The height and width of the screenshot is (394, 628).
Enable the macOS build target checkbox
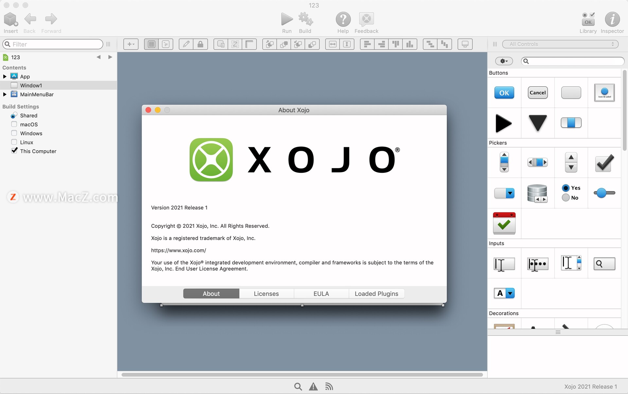(14, 124)
